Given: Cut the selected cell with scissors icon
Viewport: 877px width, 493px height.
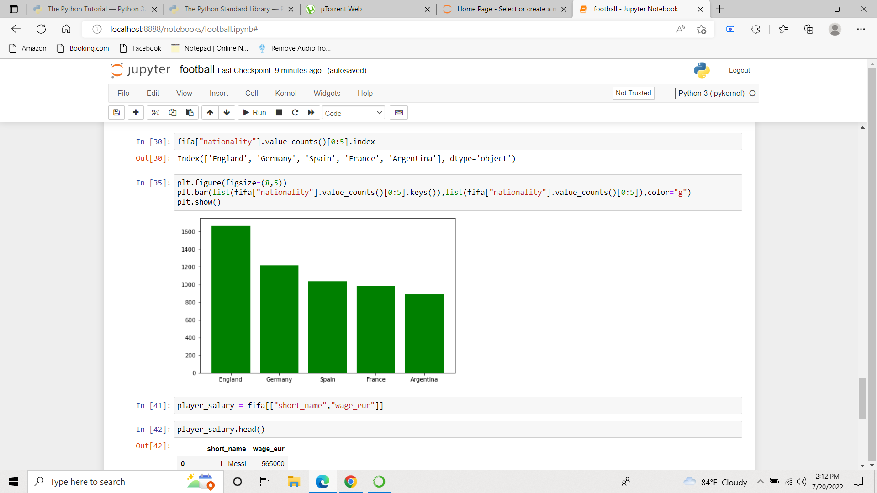Looking at the screenshot, I should pyautogui.click(x=155, y=112).
